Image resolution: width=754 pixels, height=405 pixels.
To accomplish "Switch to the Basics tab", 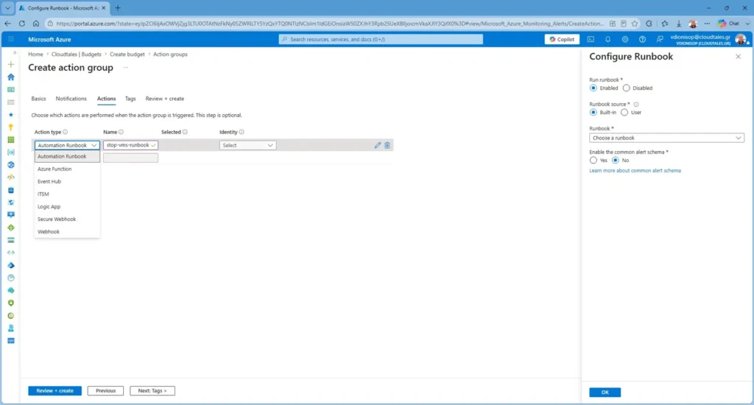I will pyautogui.click(x=38, y=99).
